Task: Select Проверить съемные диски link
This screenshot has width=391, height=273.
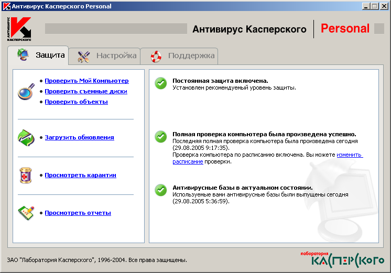Action: click(x=86, y=91)
